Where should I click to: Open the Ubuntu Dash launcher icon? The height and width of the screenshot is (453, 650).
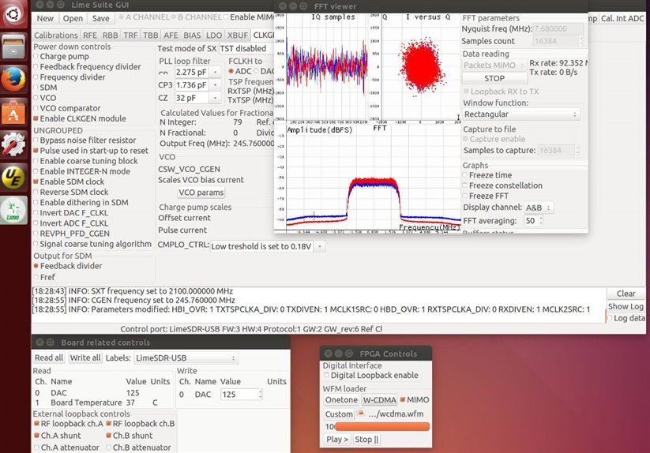tap(13, 16)
